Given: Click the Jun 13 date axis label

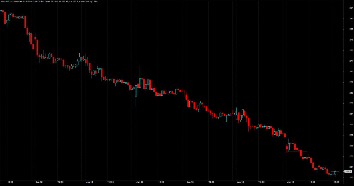Looking at the screenshot, I should pos(90,182).
